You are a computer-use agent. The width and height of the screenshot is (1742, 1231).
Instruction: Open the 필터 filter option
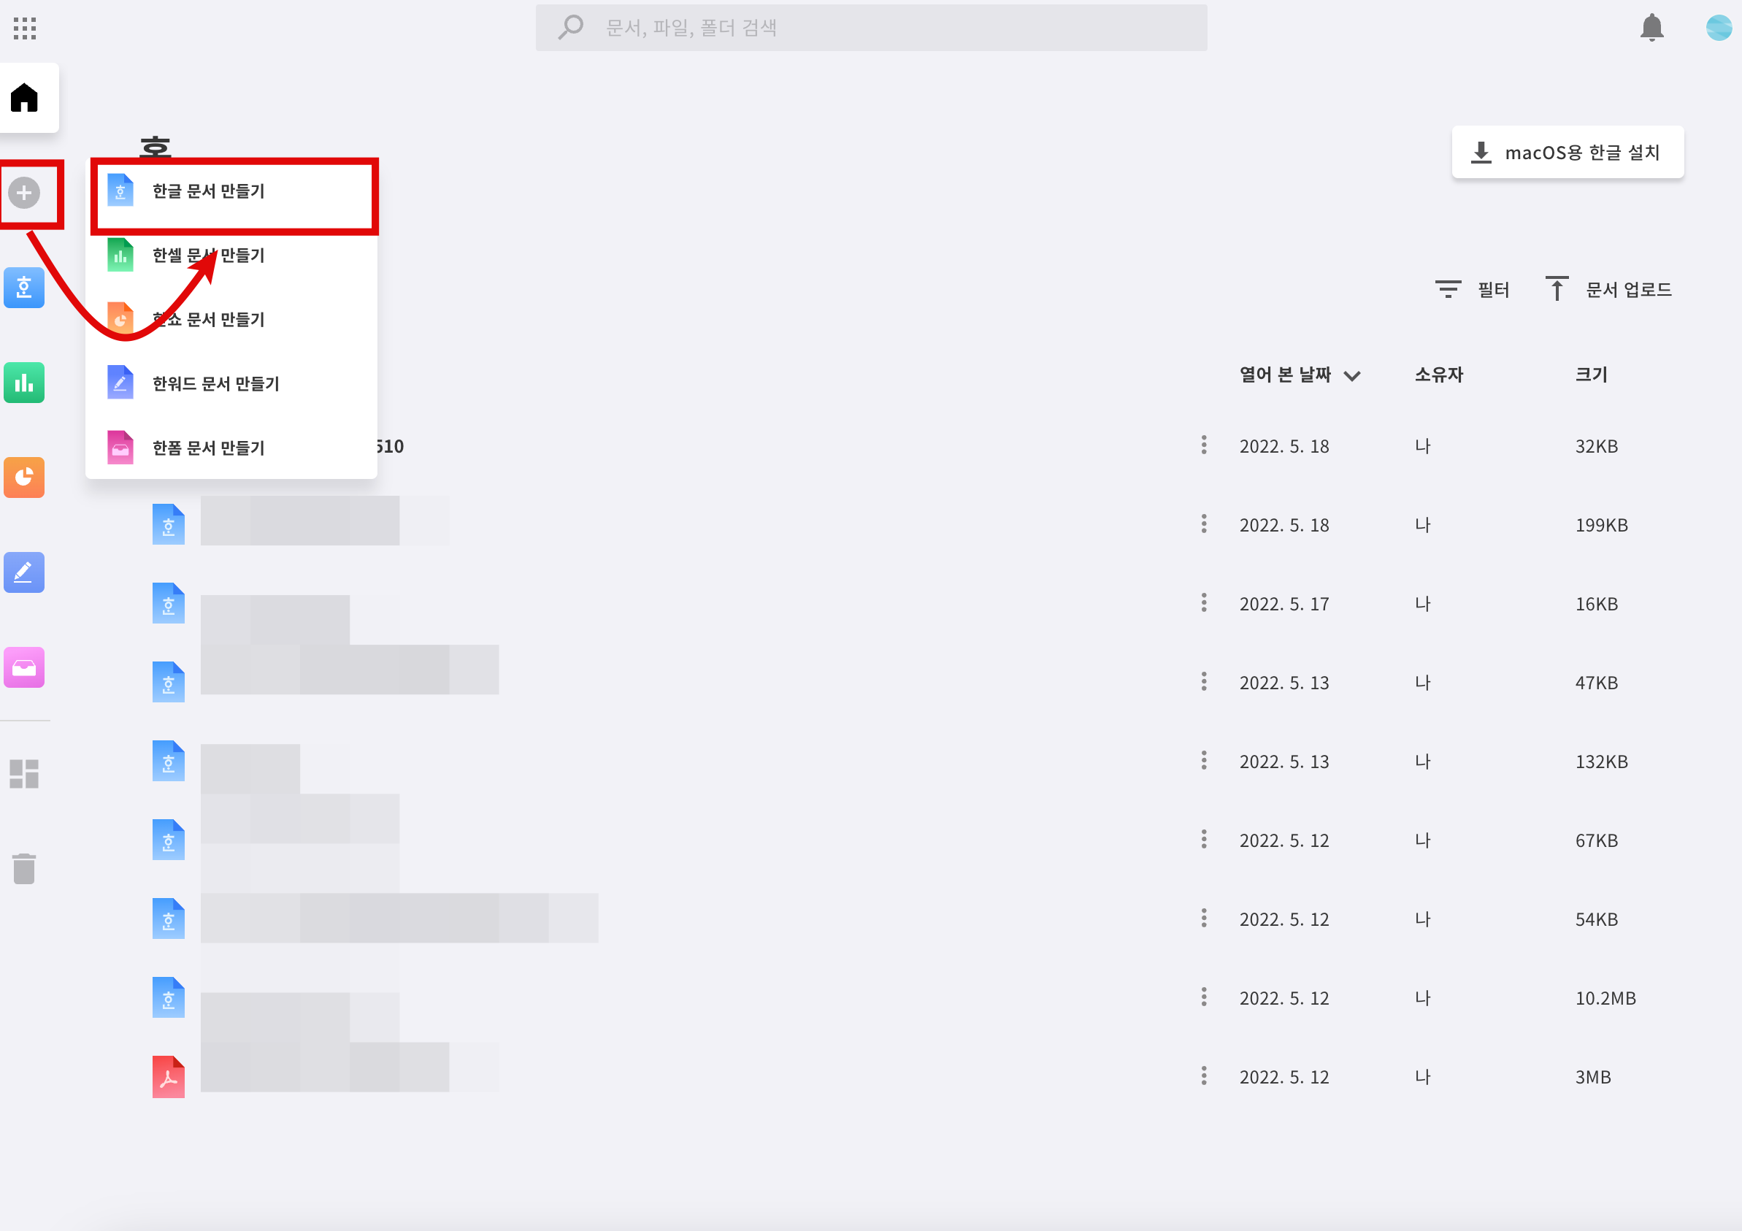[1472, 289]
